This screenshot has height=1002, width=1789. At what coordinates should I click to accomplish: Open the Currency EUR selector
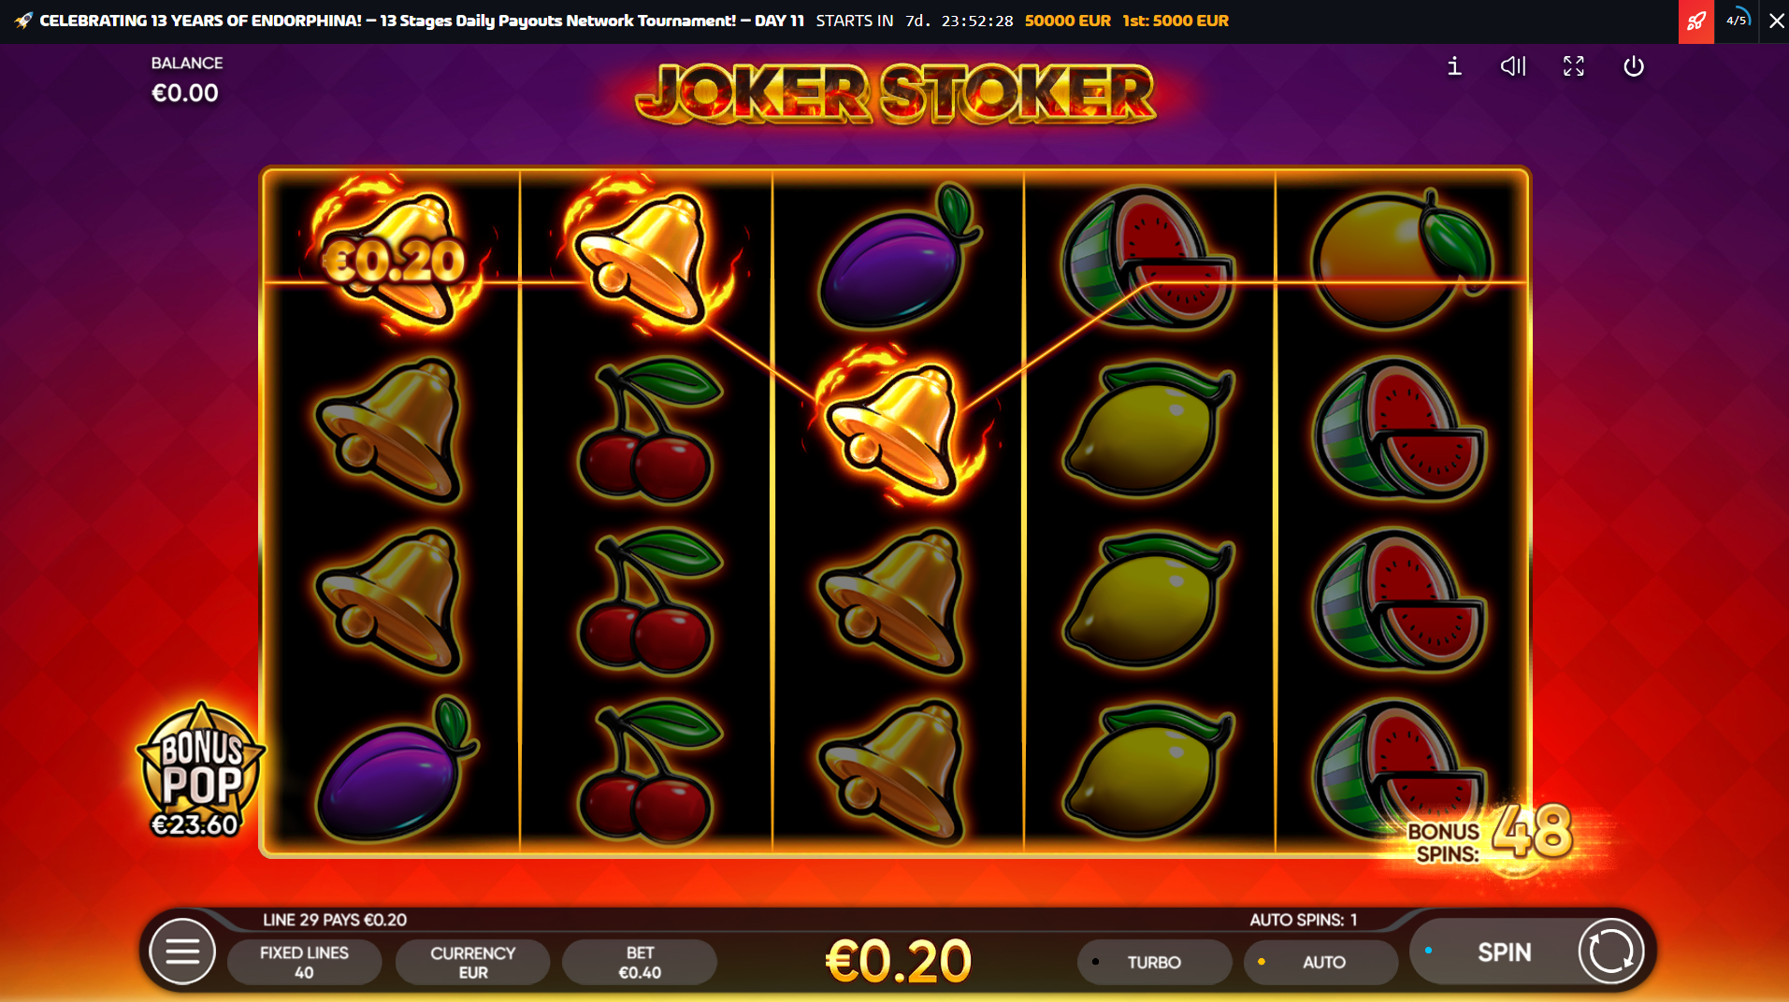(472, 963)
